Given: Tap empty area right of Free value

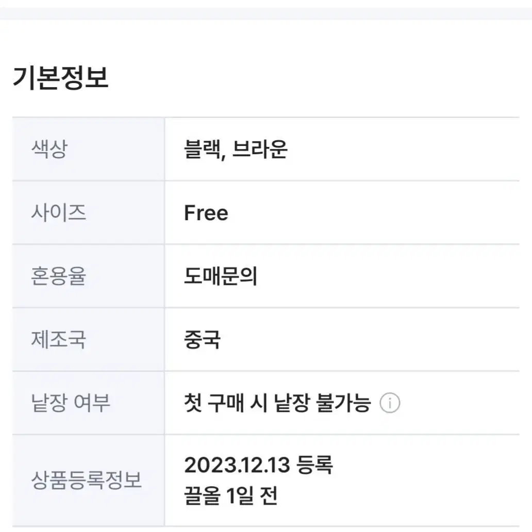Looking at the screenshot, I should pos(373,213).
